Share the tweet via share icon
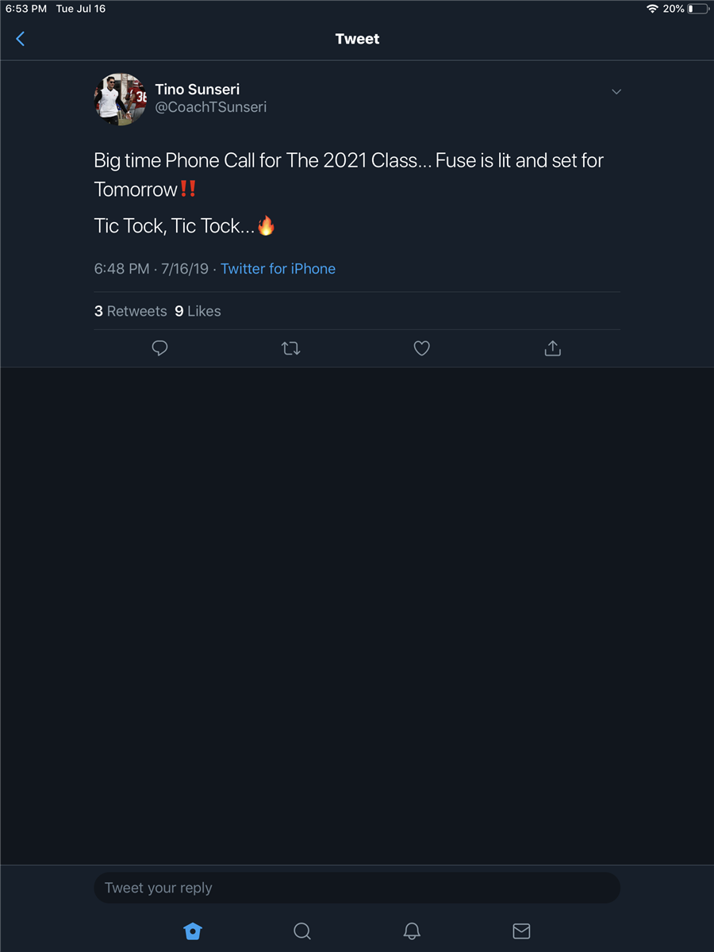Screen dimensions: 714x952 click(x=553, y=348)
